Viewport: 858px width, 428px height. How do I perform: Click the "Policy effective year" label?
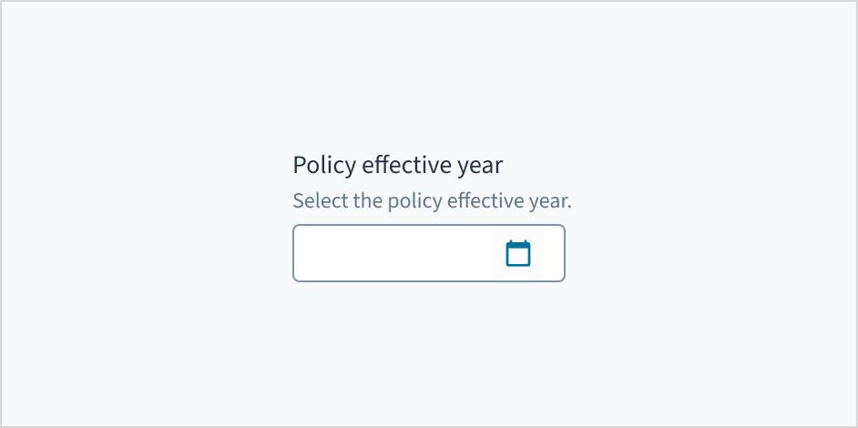coord(397,166)
